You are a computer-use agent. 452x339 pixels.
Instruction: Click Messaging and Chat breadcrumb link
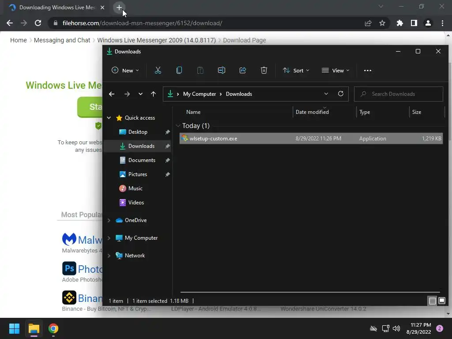click(x=62, y=40)
